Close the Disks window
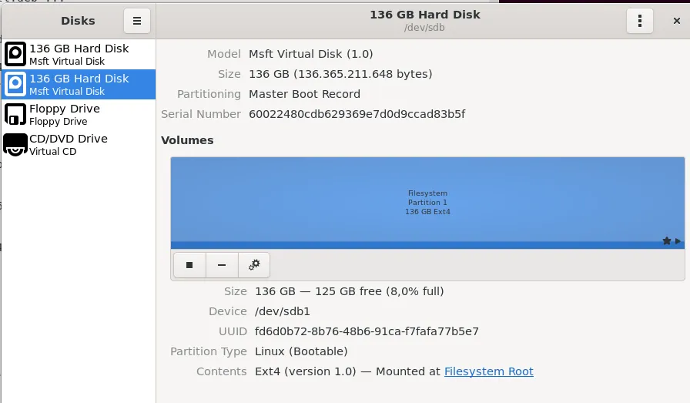Screen dimensions: 690x403 [x=677, y=21]
